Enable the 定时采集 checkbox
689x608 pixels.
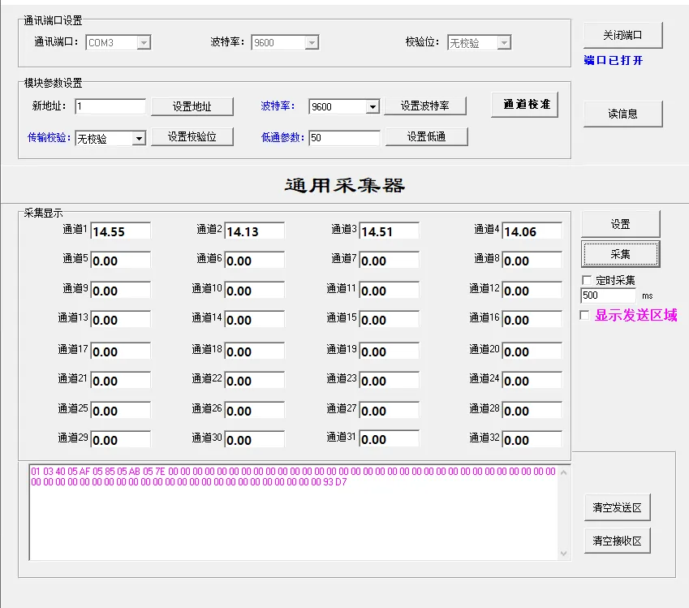587,280
